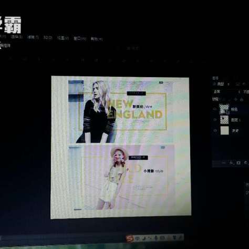249x249 pixels.
Task: Click the Sogou S logo on IME bar
Action: 130,238
